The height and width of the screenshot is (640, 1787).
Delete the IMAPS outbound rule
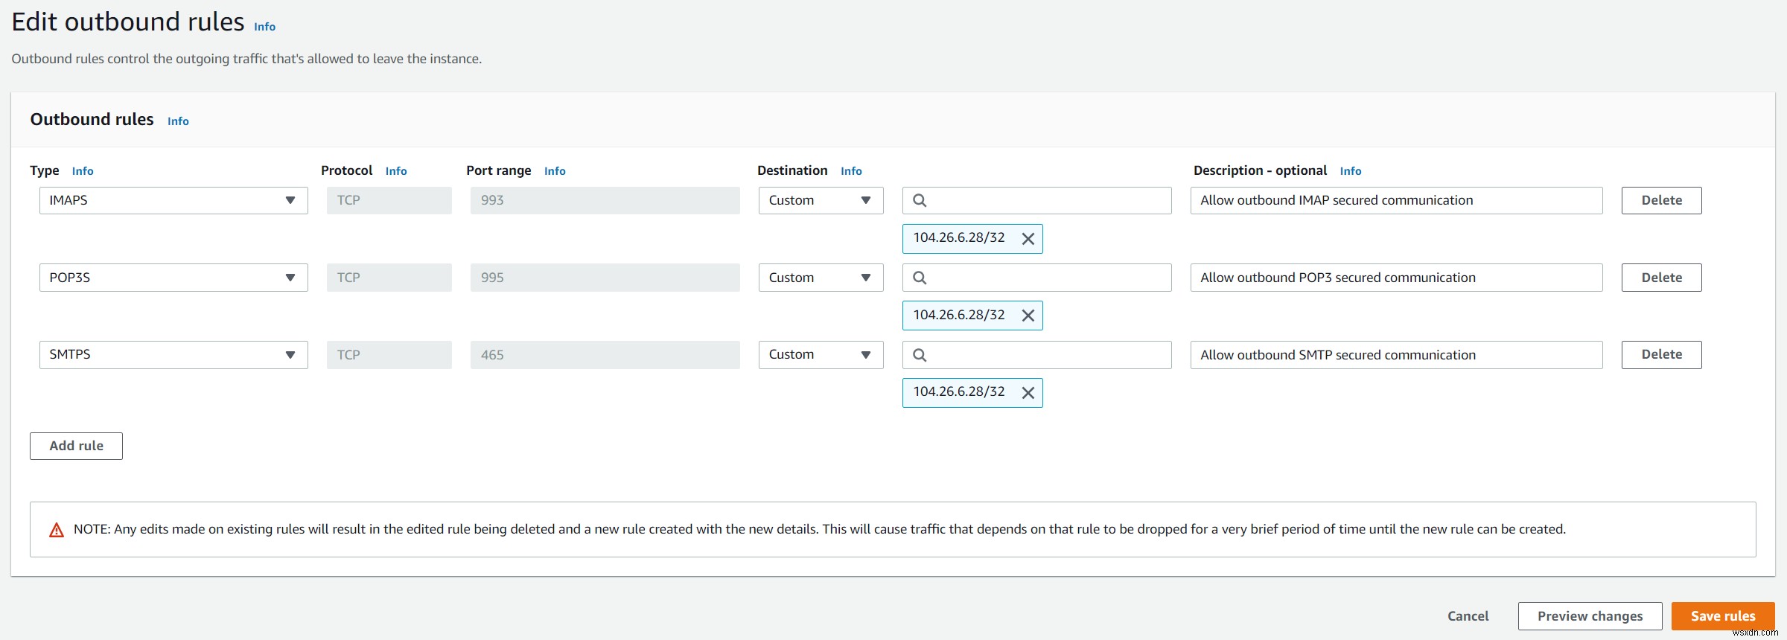[x=1661, y=201]
